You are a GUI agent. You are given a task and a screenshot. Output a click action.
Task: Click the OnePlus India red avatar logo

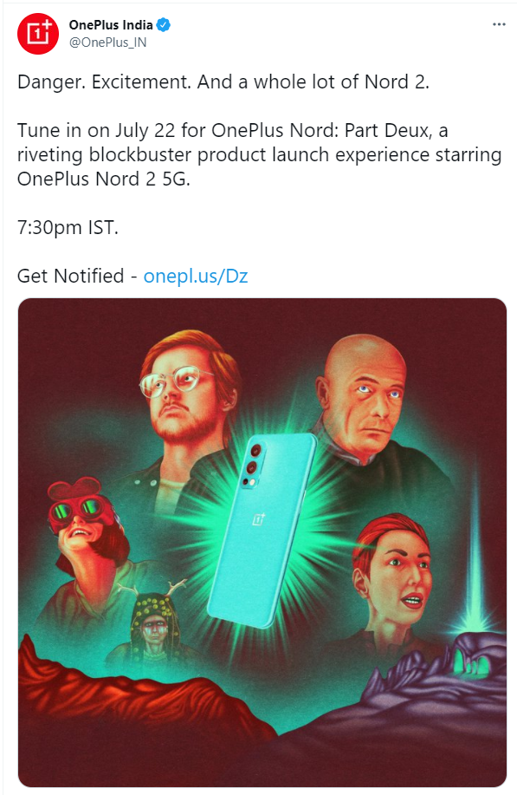[38, 34]
